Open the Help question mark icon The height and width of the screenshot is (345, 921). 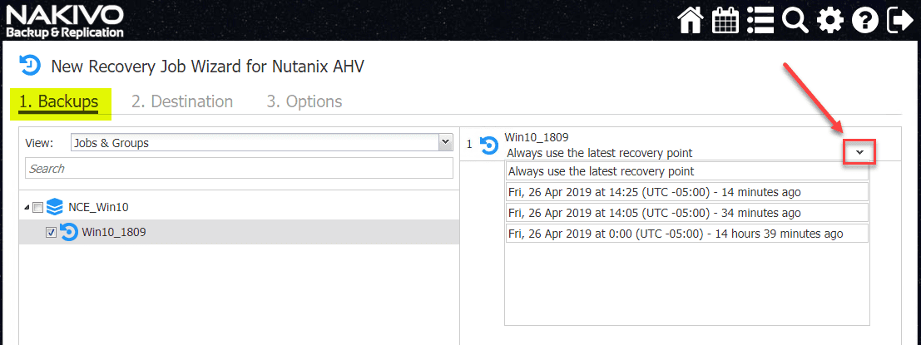click(864, 20)
